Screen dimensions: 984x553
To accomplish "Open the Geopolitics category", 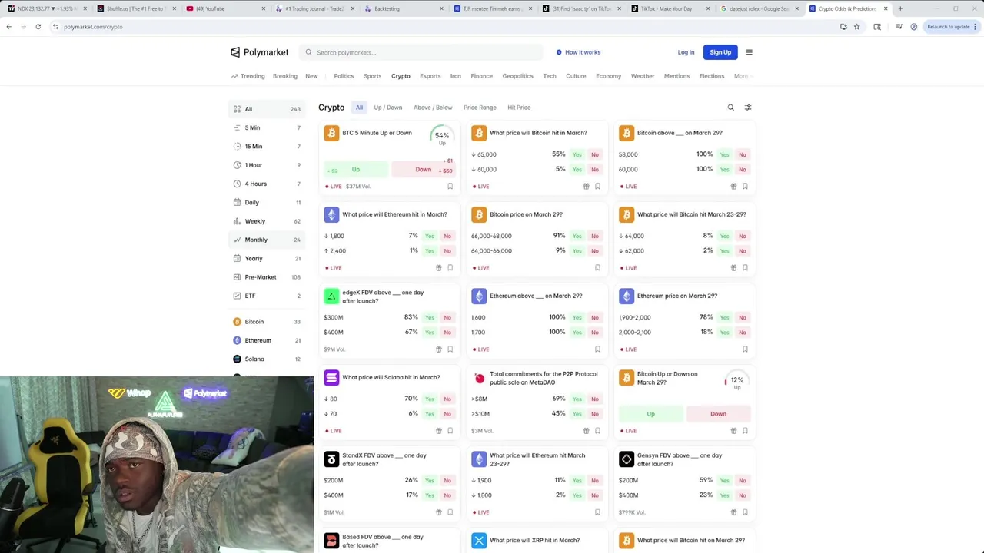I will pos(517,76).
